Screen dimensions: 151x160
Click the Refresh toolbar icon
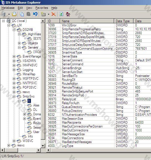61,14
